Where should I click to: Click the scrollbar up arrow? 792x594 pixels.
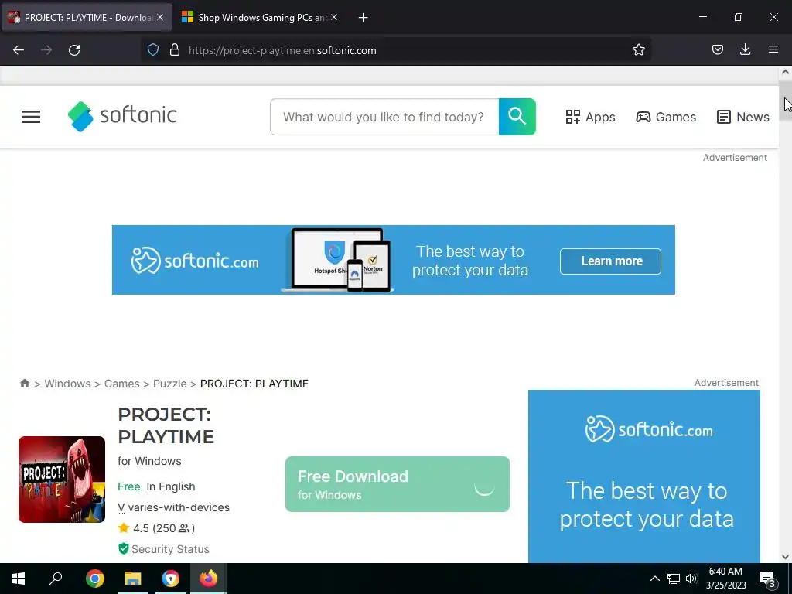(786, 72)
